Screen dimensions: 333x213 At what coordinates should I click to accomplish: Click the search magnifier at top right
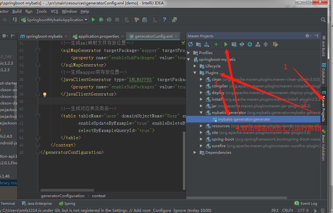[323, 20]
